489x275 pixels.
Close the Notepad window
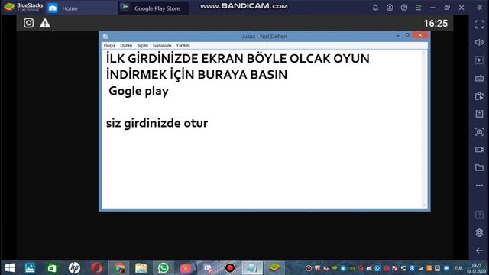pos(420,35)
